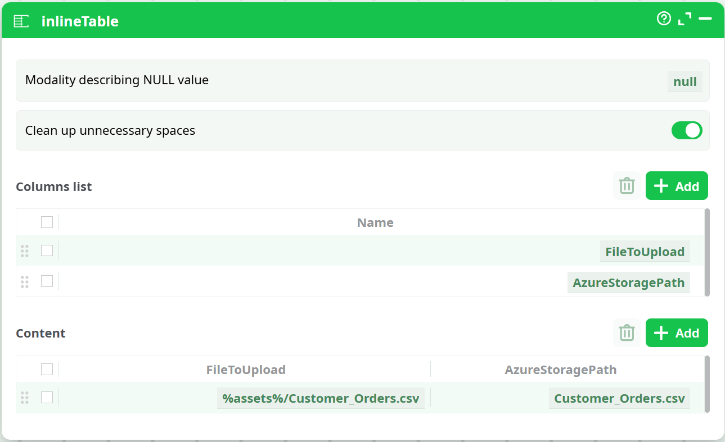Select all columns via Name header checkbox
The image size is (725, 442).
[x=47, y=222]
